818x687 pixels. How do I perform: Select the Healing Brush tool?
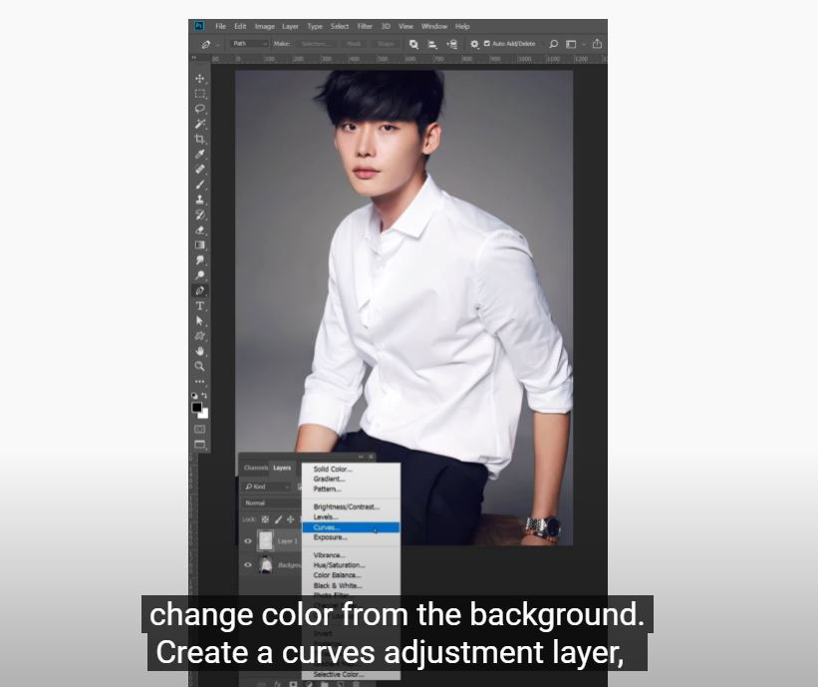(200, 170)
